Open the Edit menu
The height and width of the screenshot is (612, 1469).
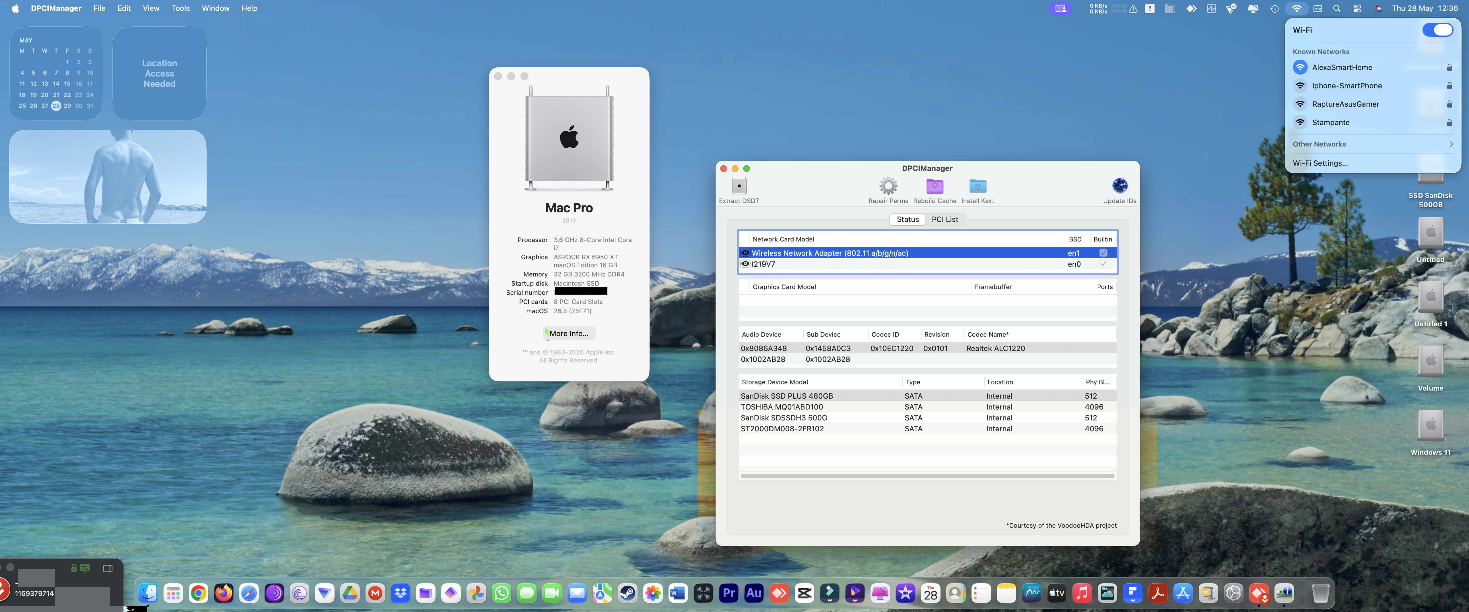[x=124, y=8]
